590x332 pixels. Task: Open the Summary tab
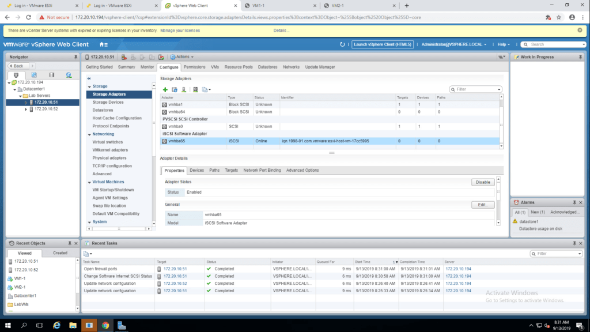(127, 67)
